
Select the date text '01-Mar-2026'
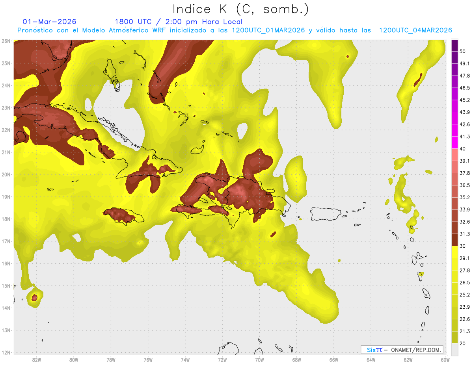click(x=50, y=22)
